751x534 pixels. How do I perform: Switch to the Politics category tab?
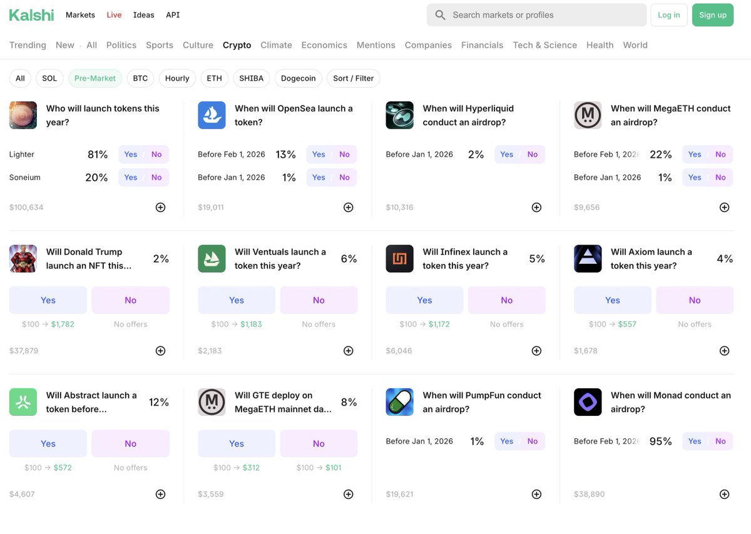pyautogui.click(x=121, y=45)
